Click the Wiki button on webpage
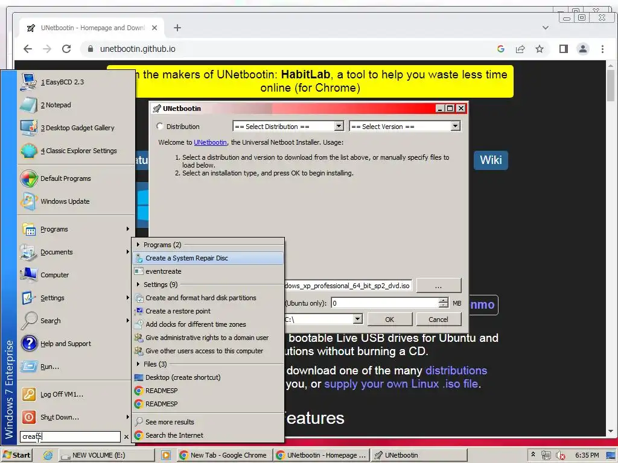The width and height of the screenshot is (618, 463). point(491,160)
